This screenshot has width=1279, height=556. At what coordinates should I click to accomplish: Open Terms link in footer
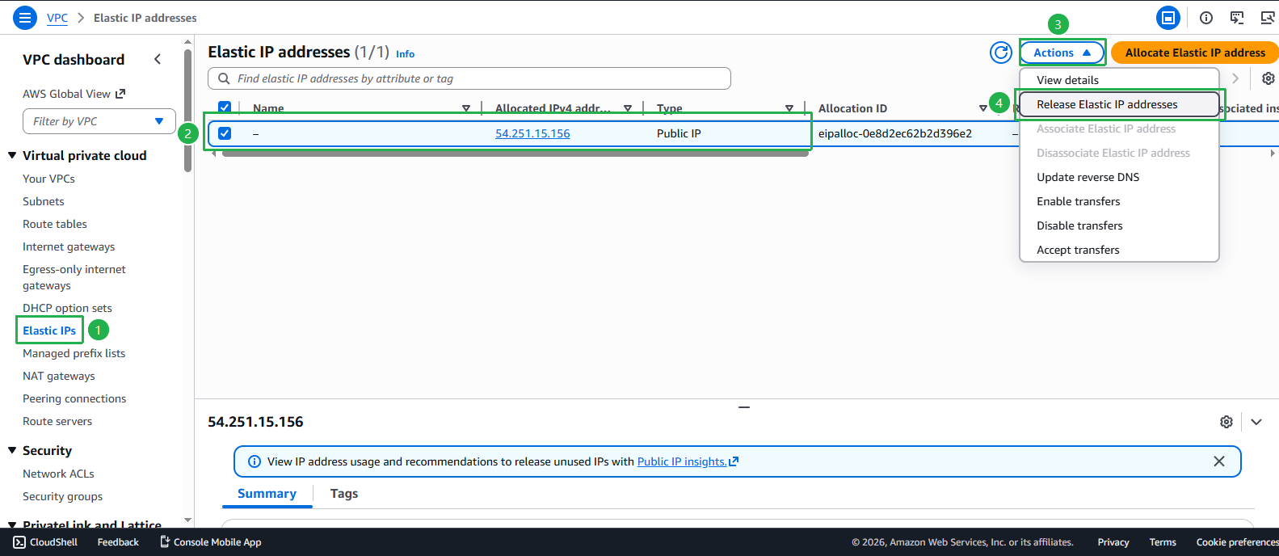[1163, 542]
